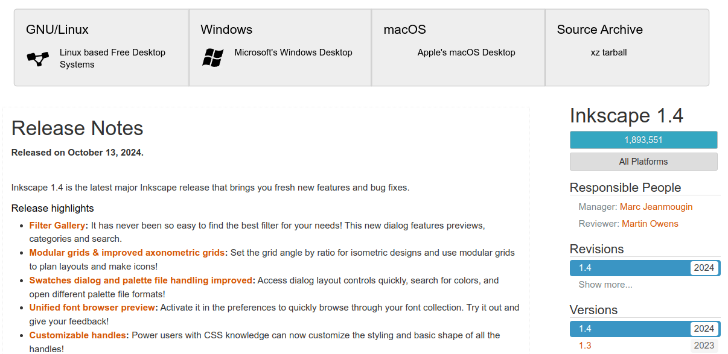Click the GNU/Linux platform icon
This screenshot has width=728, height=354.
click(x=37, y=58)
